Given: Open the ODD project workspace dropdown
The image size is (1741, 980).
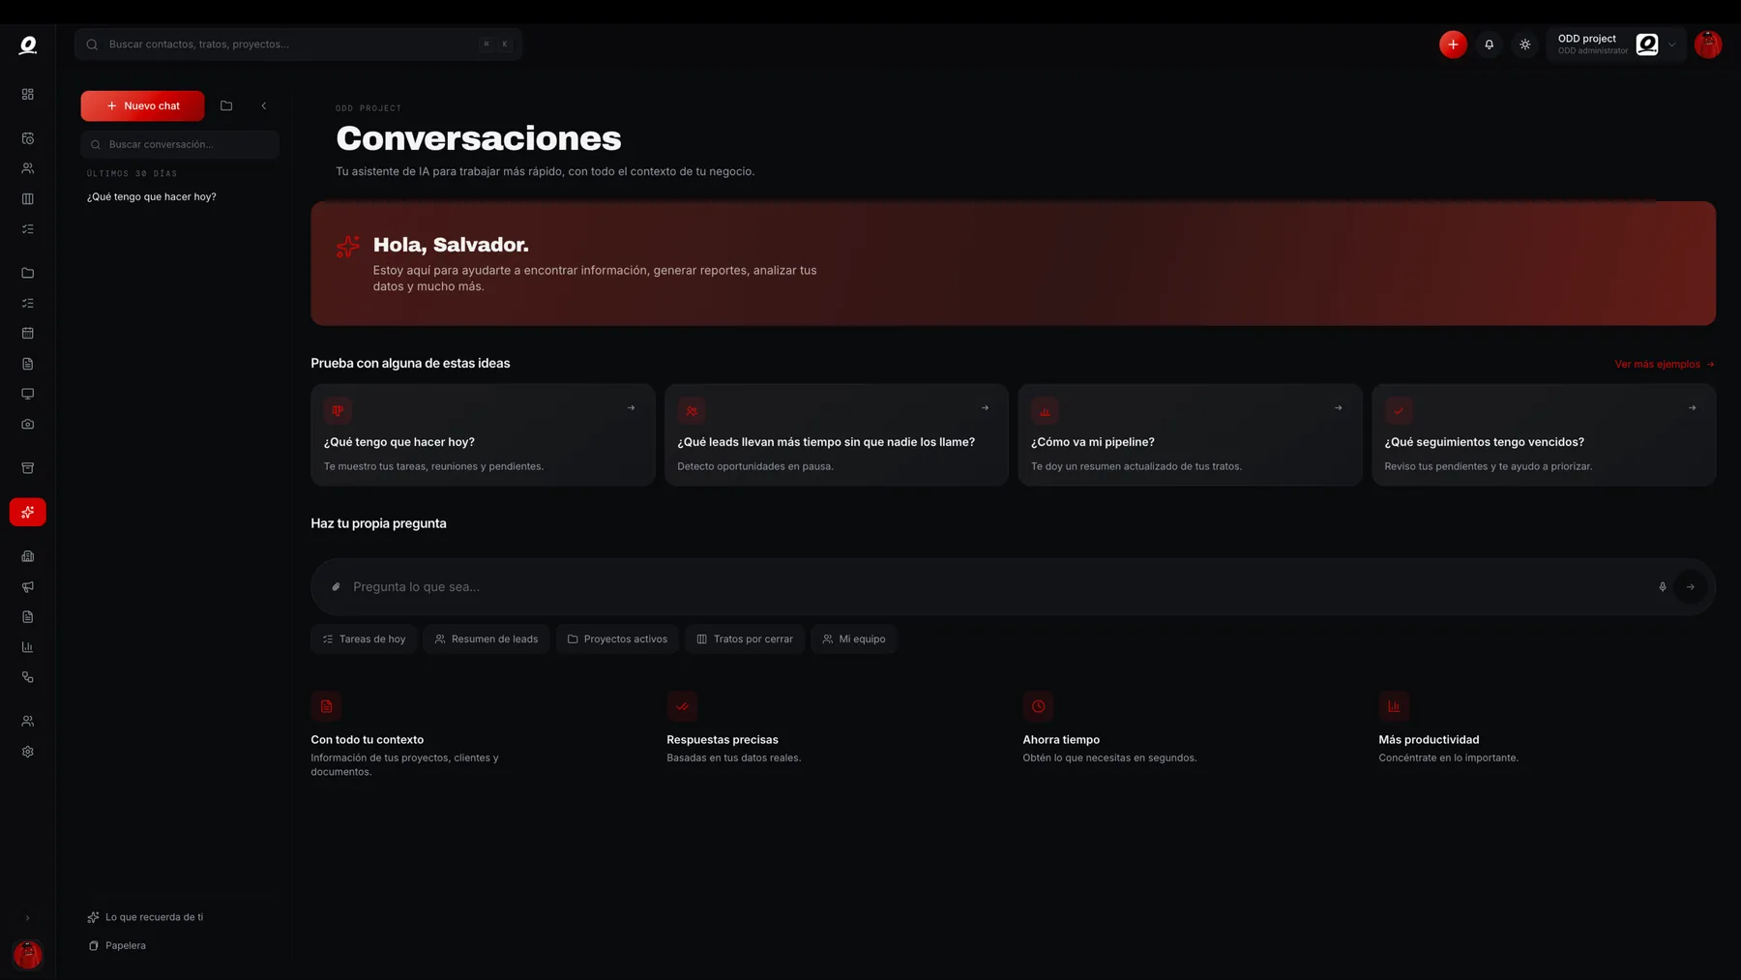Looking at the screenshot, I should [1615, 45].
